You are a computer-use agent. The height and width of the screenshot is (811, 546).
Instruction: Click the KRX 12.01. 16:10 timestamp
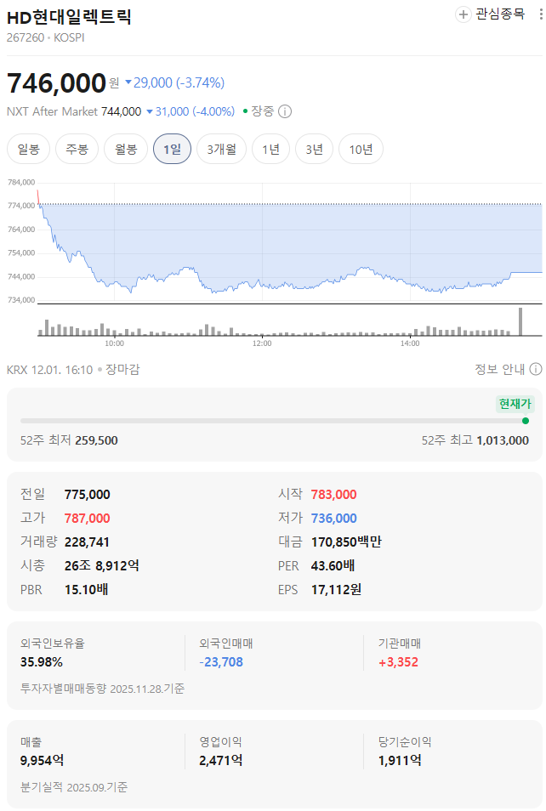pos(49,369)
